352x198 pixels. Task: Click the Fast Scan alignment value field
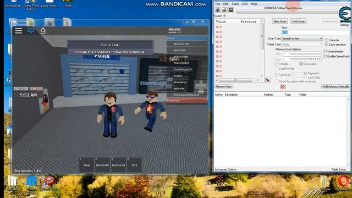(x=297, y=75)
